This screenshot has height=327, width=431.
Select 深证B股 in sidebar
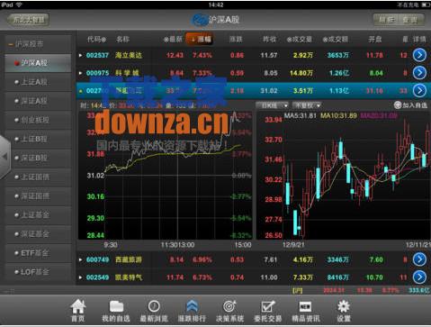click(38, 158)
